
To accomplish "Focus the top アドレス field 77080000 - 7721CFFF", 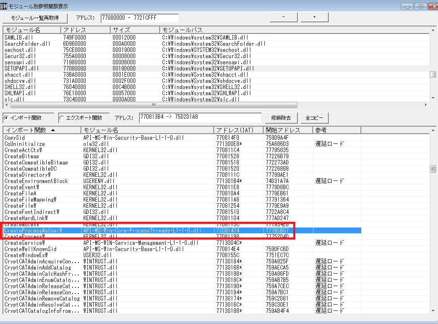I will click(x=140, y=18).
